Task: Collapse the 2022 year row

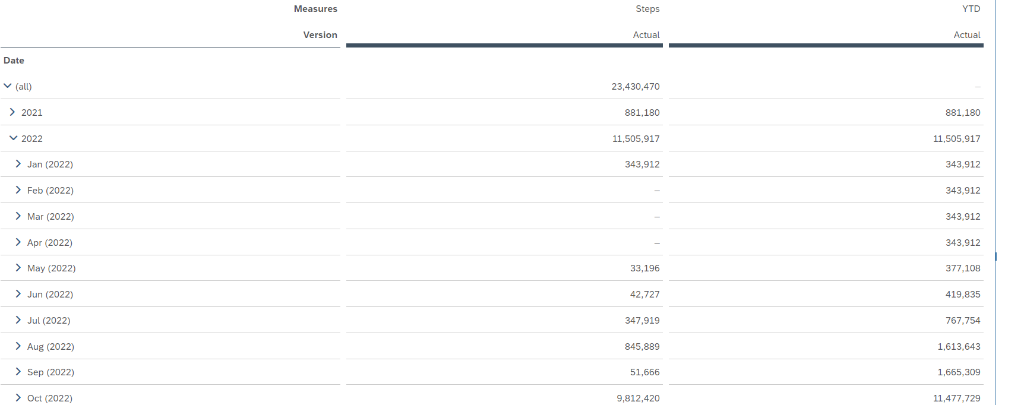Action: coord(13,138)
